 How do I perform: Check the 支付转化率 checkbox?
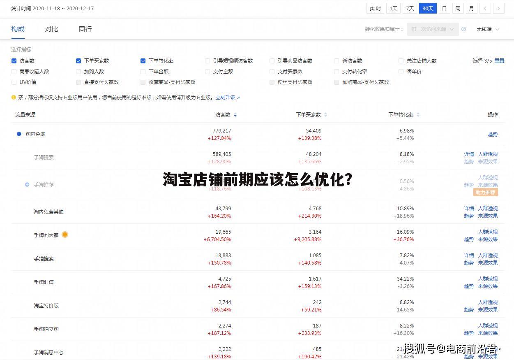click(337, 72)
